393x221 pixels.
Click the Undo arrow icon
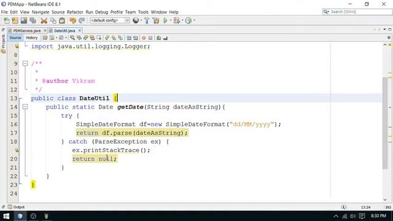[73, 20]
